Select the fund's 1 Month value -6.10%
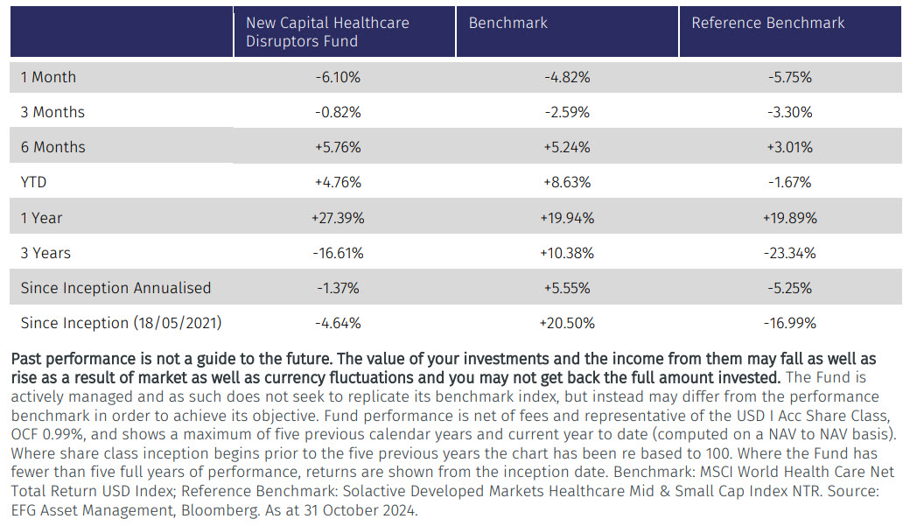The height and width of the screenshot is (526, 910). pos(338,77)
